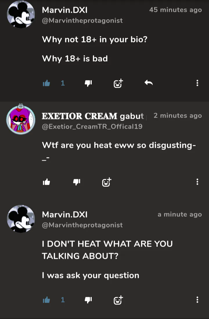Like EXETIOR CREAM's comment
The height and width of the screenshot is (319, 209).
coord(46,182)
